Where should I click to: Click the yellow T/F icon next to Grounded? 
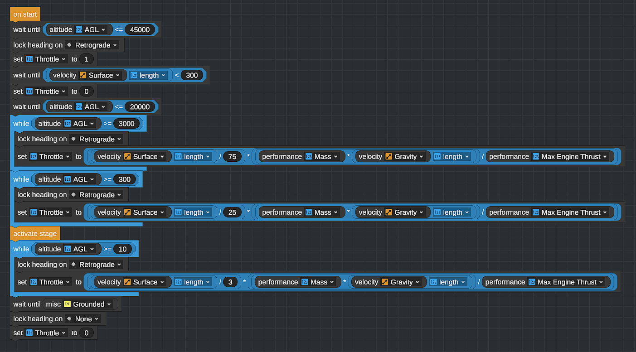pos(67,304)
